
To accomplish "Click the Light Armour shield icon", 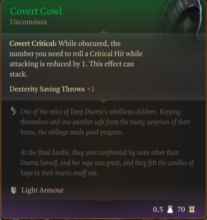I will (x=14, y=190).
